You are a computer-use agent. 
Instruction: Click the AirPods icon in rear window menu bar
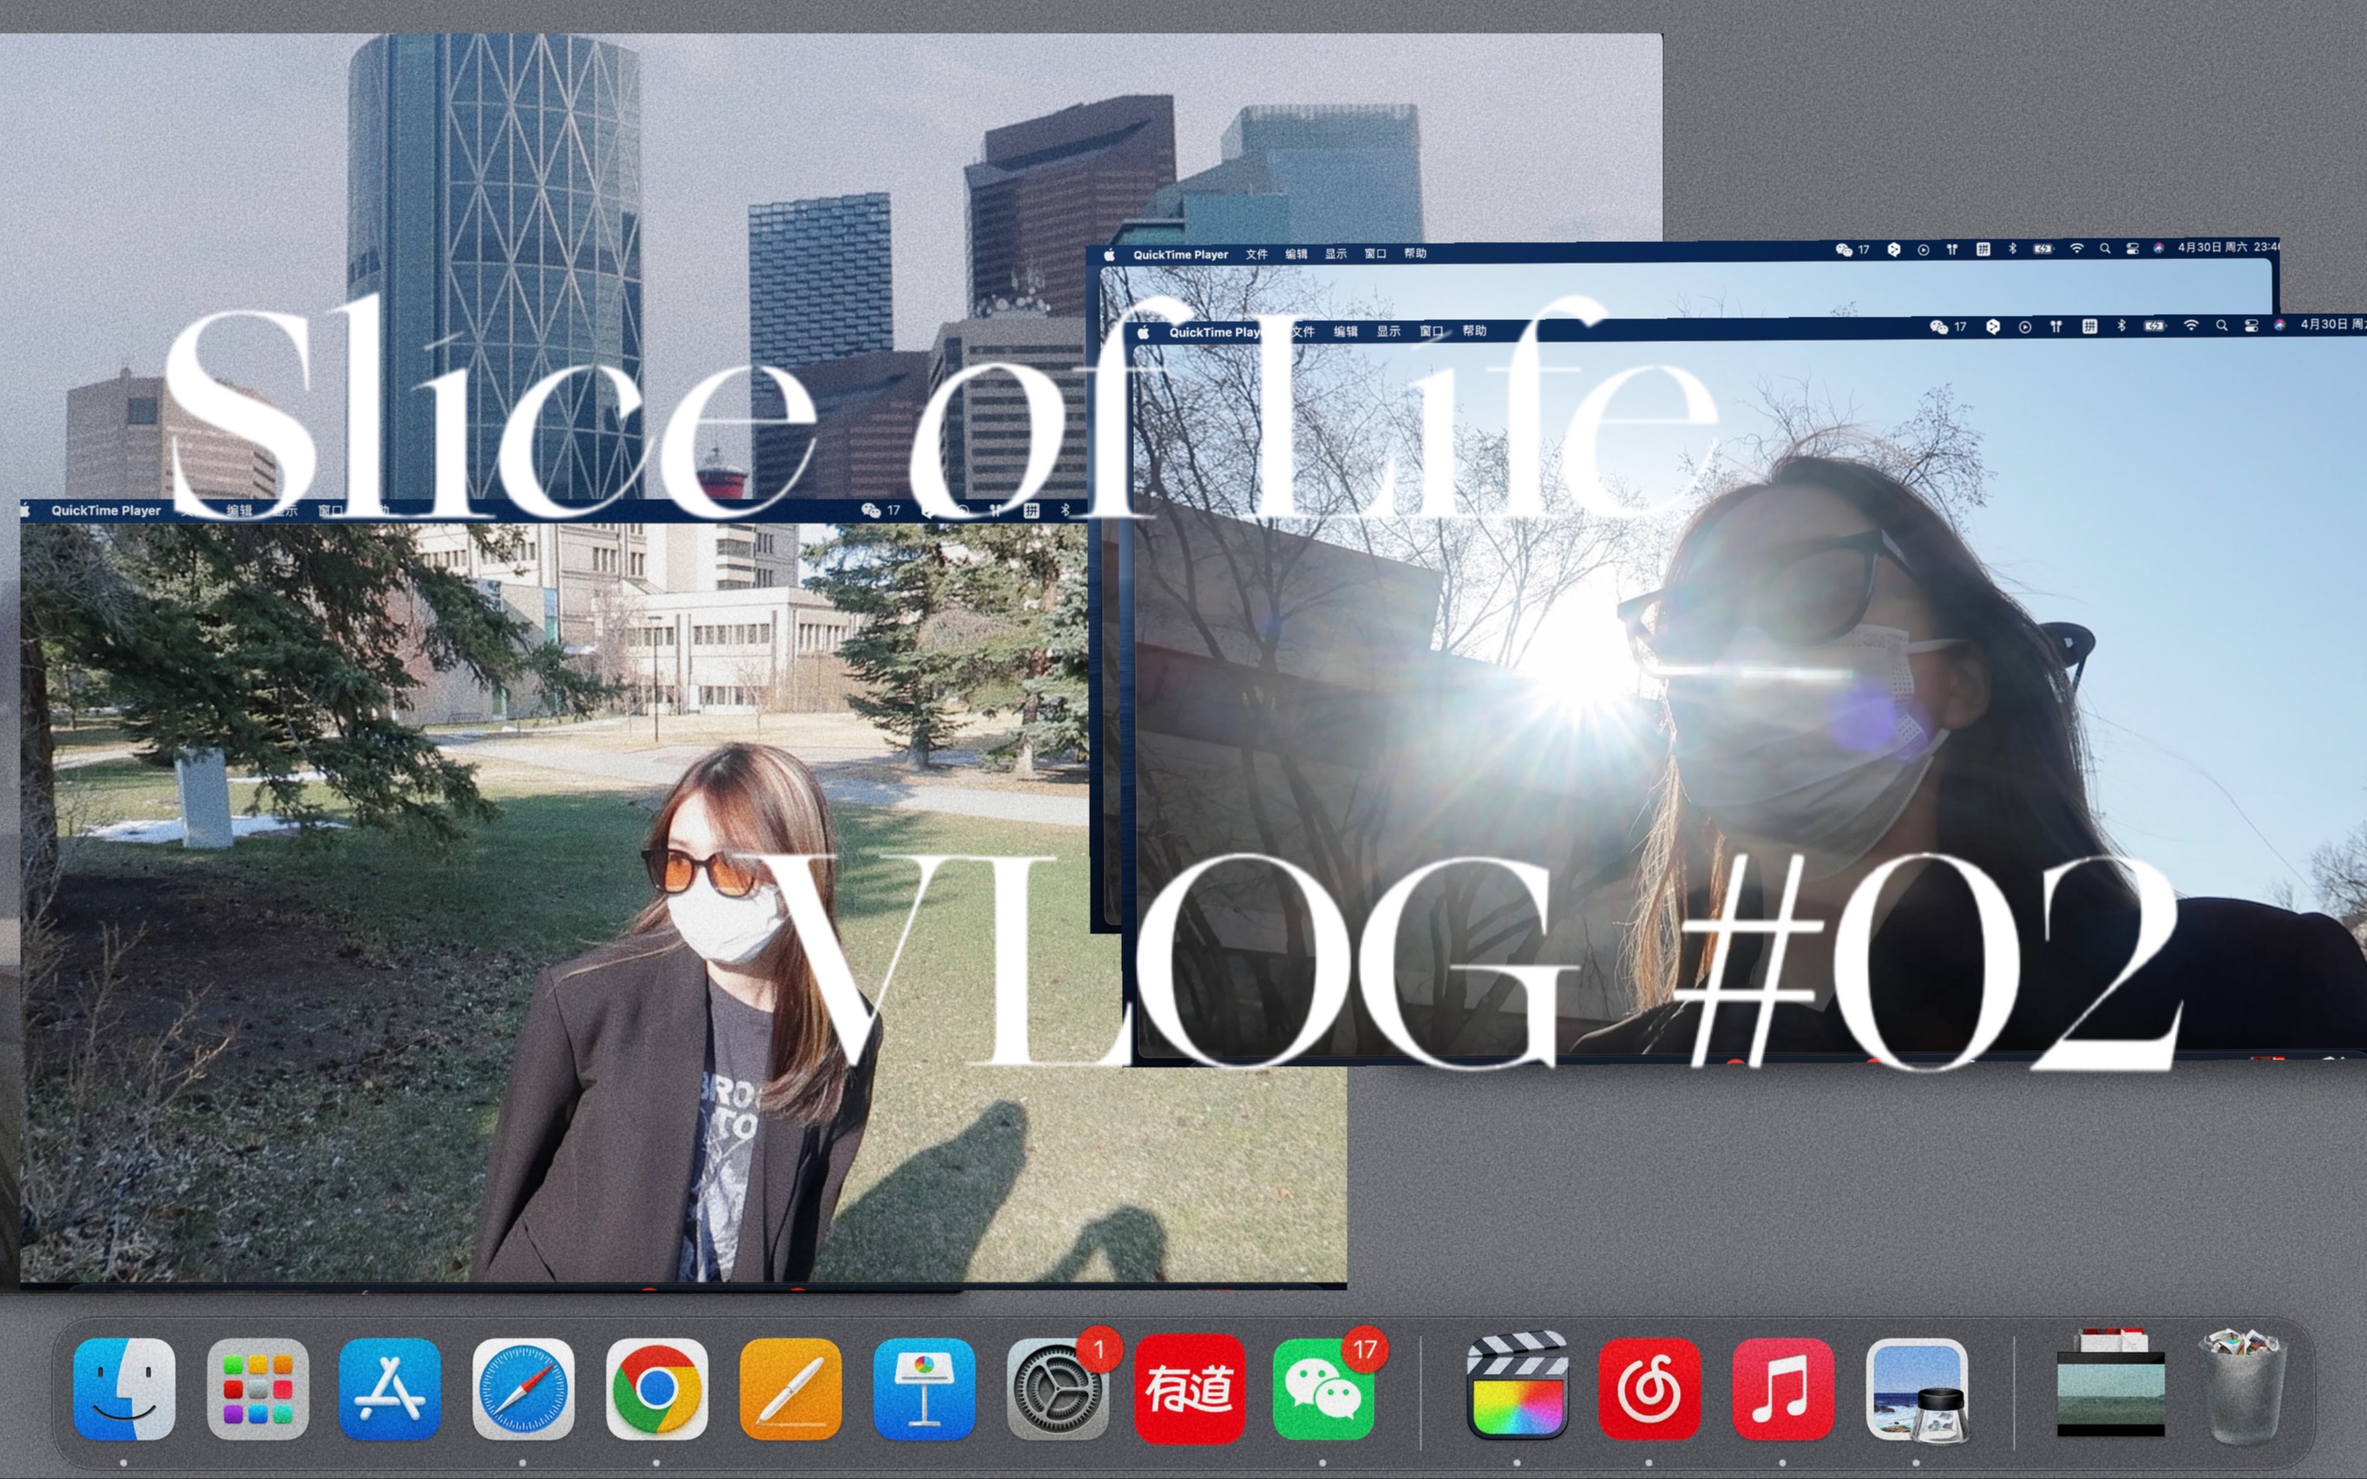point(1952,250)
